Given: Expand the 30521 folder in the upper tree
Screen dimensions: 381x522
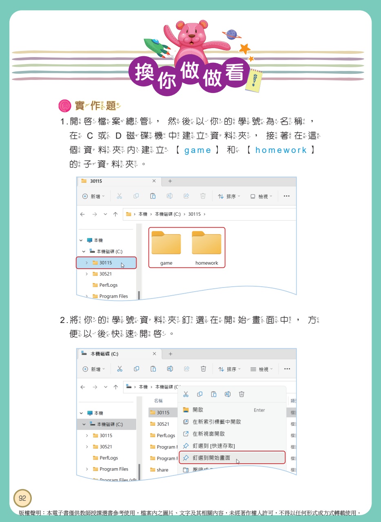Looking at the screenshot, I should (86, 274).
